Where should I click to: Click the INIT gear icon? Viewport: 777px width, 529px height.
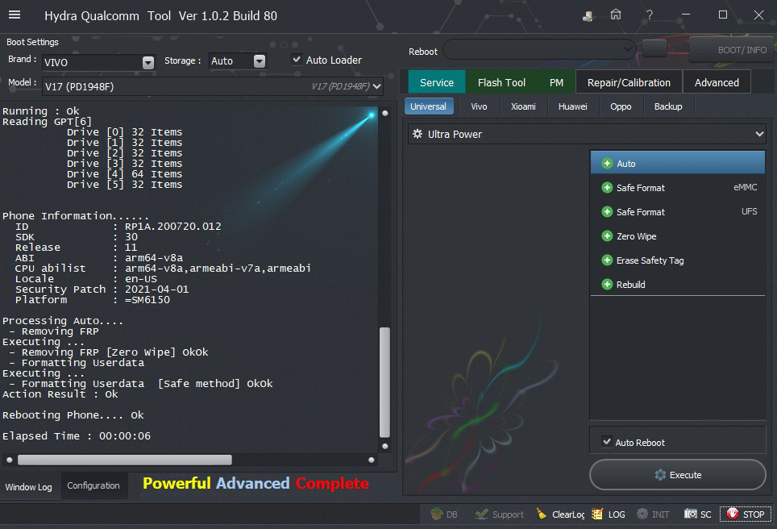(642, 514)
